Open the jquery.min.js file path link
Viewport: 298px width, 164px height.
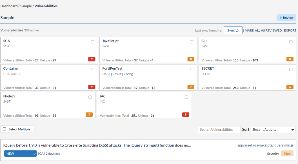click(265, 145)
